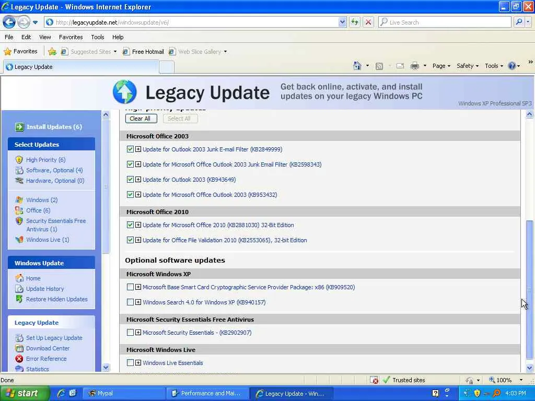
Task: Click the Clear All button
Action: (x=141, y=119)
